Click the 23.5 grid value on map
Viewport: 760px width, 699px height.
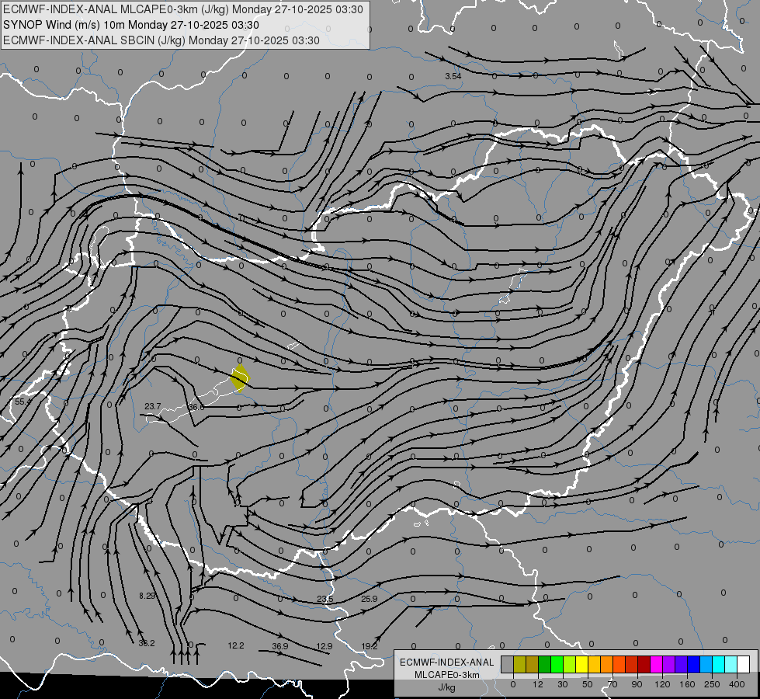click(x=325, y=599)
